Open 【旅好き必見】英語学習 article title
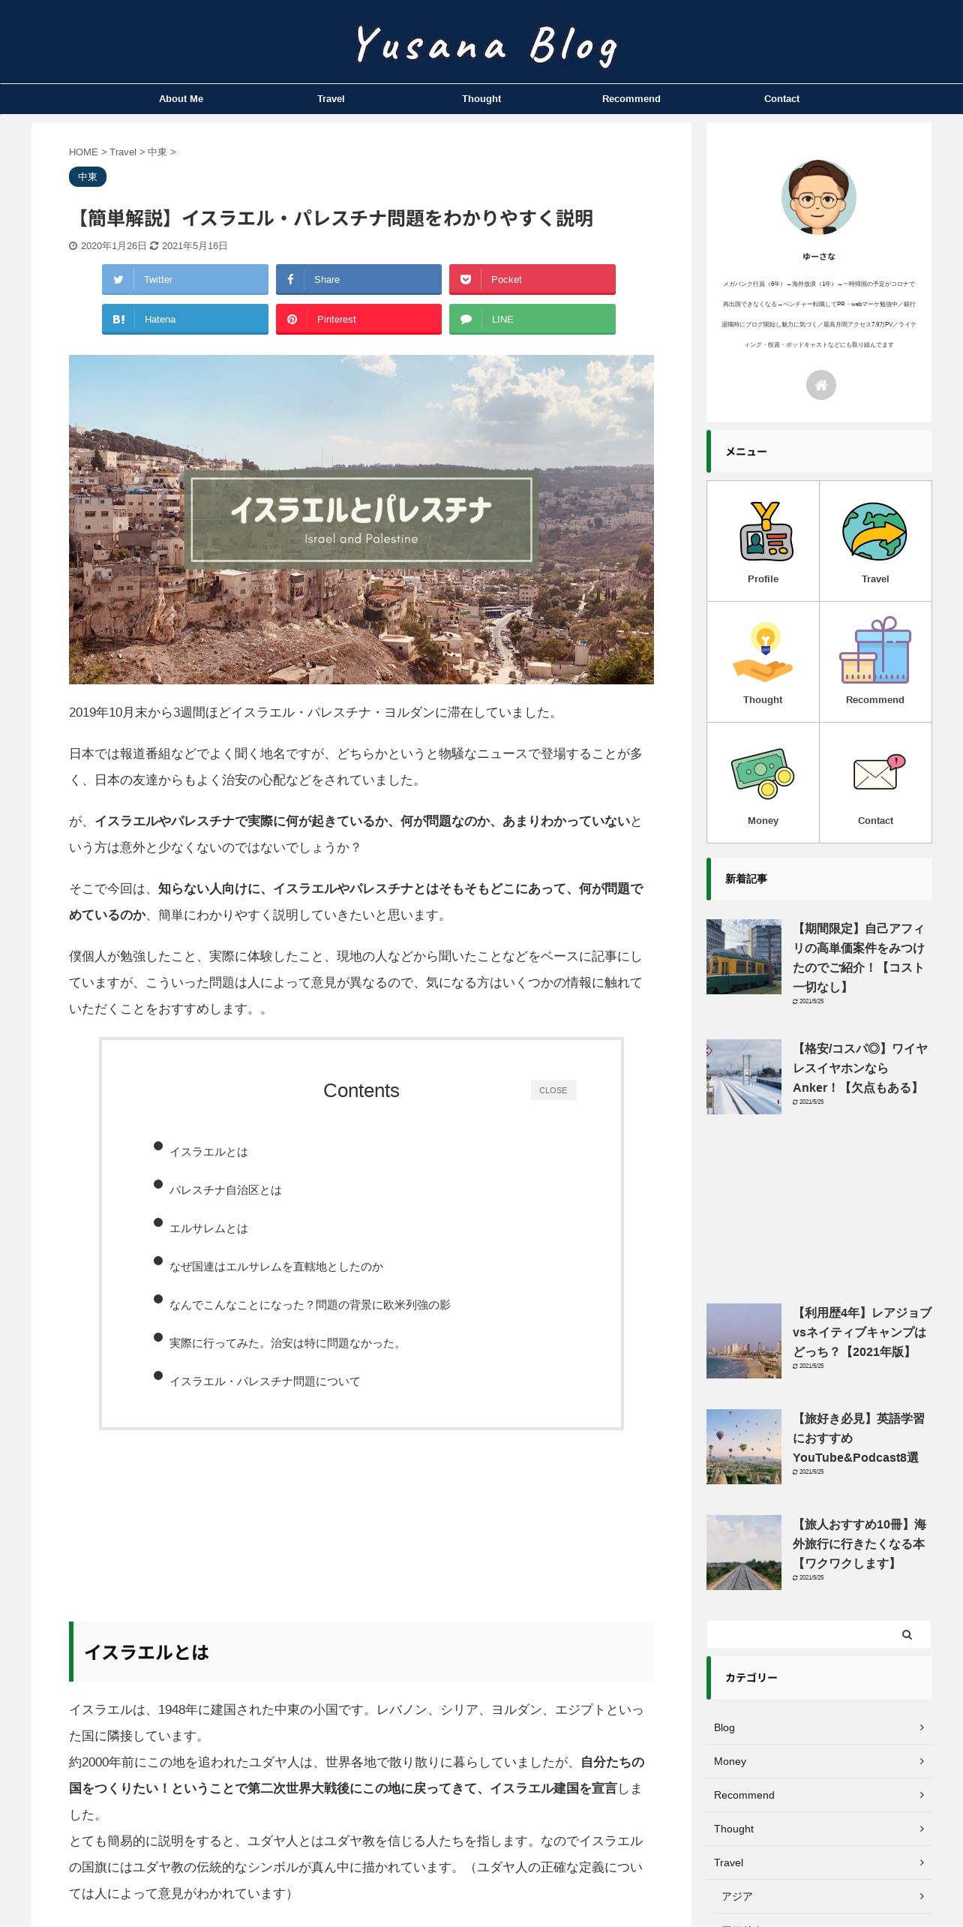Image resolution: width=963 pixels, height=1927 pixels. (859, 1438)
